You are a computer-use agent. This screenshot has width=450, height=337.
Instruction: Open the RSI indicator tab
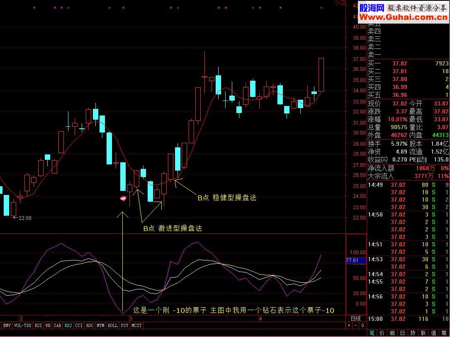click(x=38, y=325)
